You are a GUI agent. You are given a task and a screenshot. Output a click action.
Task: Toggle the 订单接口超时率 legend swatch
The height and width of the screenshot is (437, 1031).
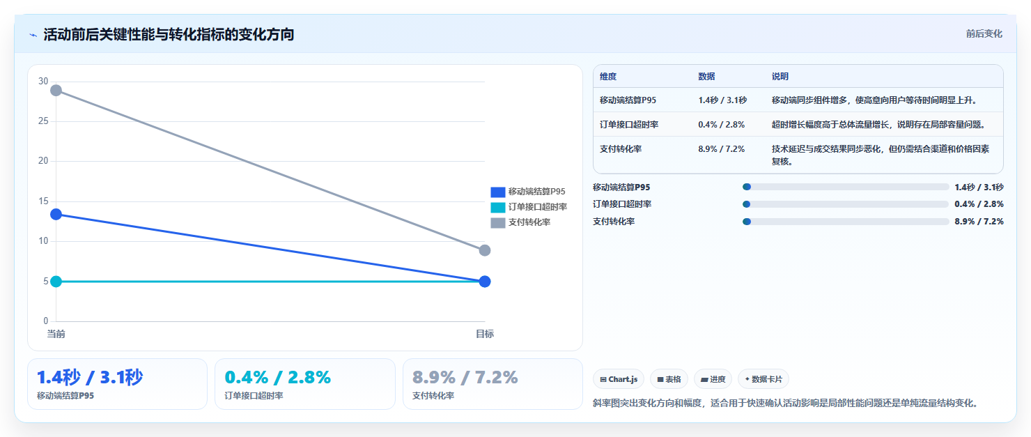[x=498, y=207]
